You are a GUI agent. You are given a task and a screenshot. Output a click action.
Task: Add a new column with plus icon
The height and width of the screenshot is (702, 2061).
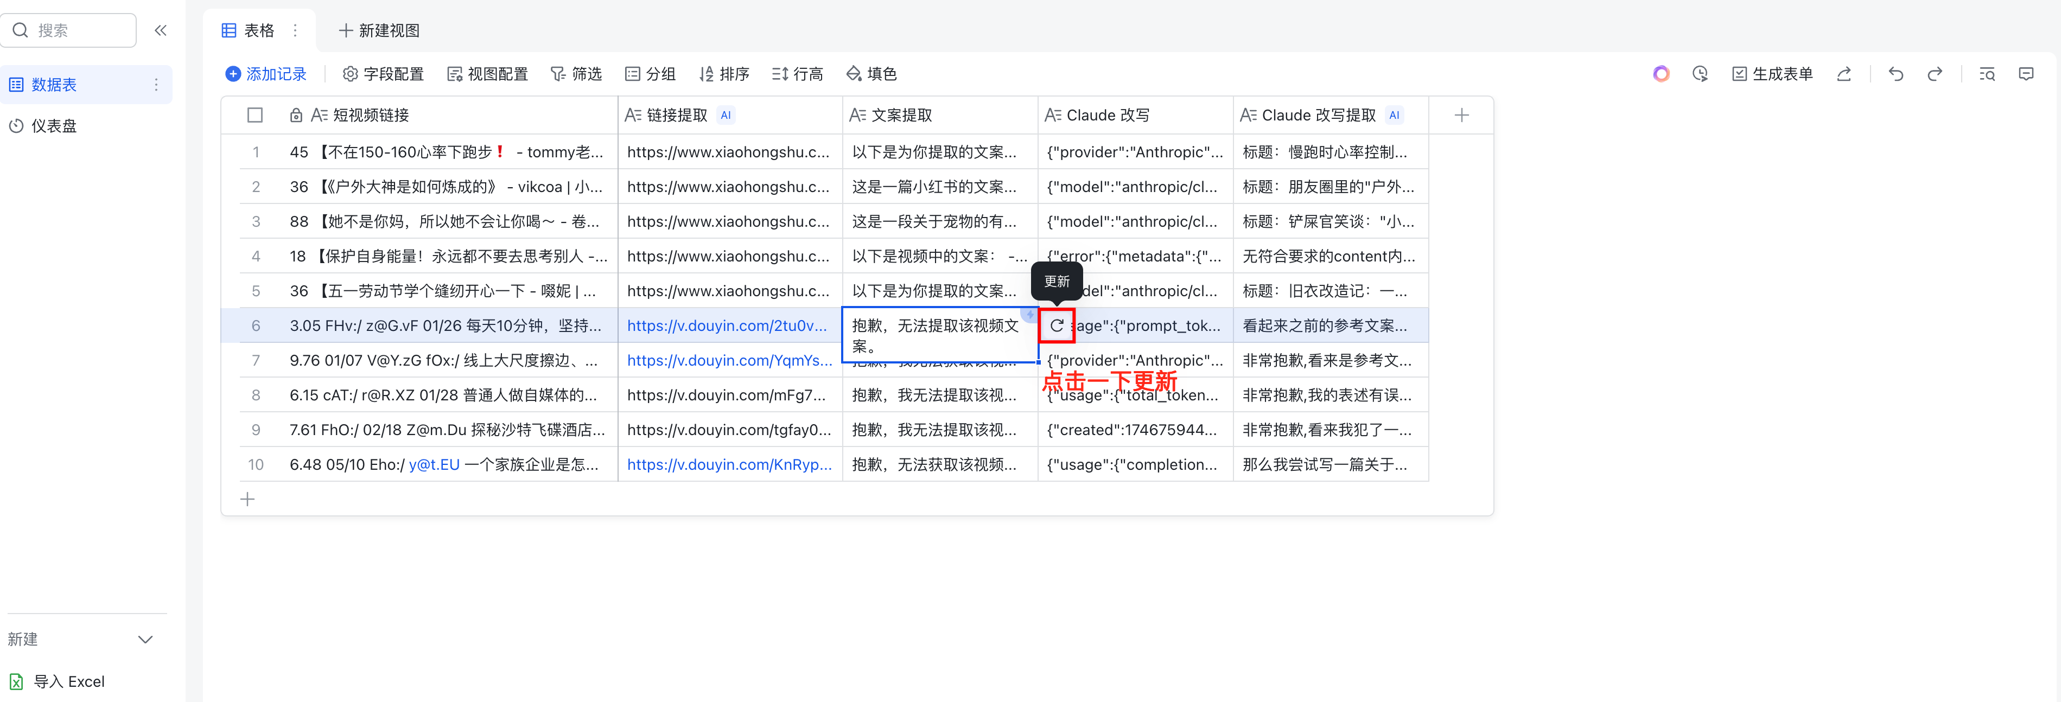(1461, 115)
